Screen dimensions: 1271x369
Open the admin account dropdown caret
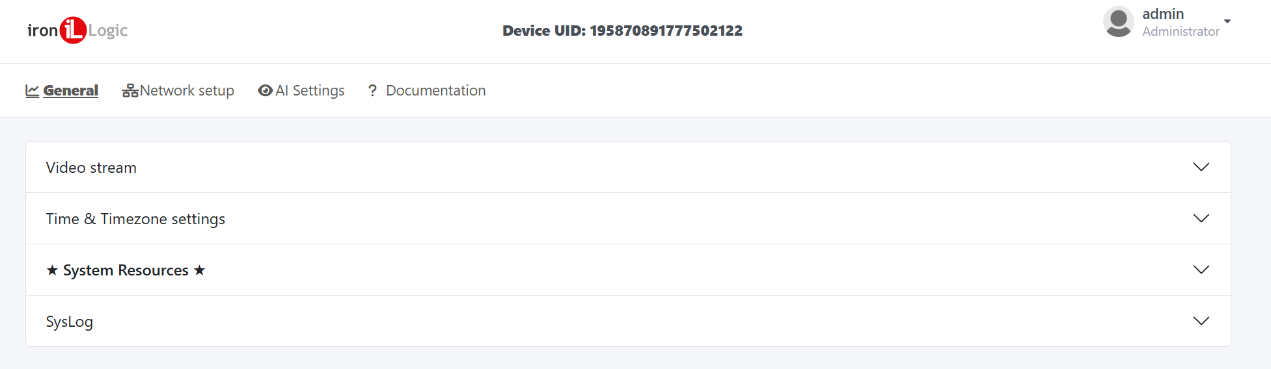click(1227, 21)
